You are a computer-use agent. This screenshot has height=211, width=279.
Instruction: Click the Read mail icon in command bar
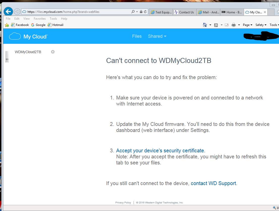pos(227,25)
